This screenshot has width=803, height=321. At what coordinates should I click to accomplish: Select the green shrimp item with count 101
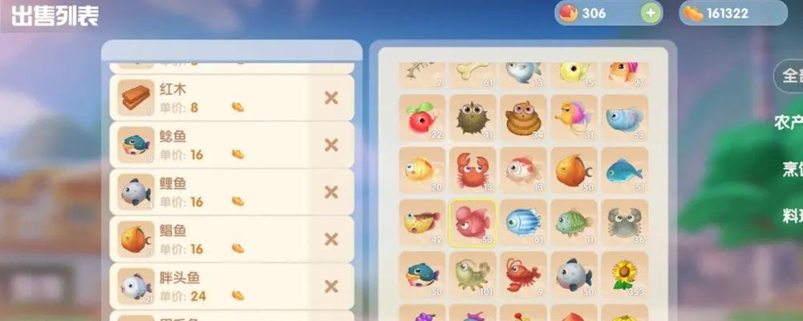point(472,275)
